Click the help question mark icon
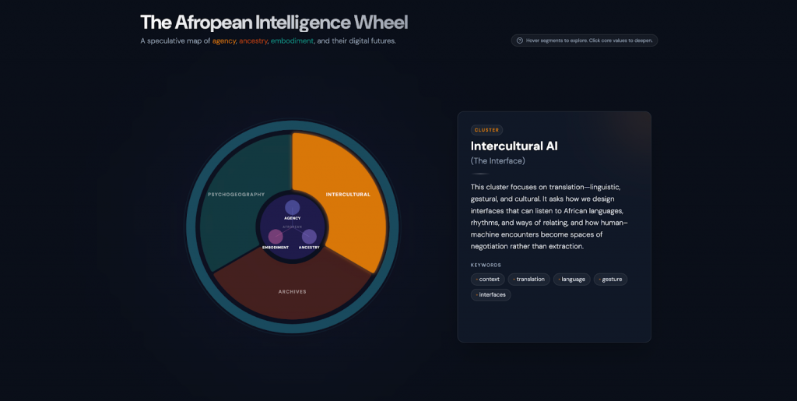This screenshot has height=401, width=797. tap(519, 40)
